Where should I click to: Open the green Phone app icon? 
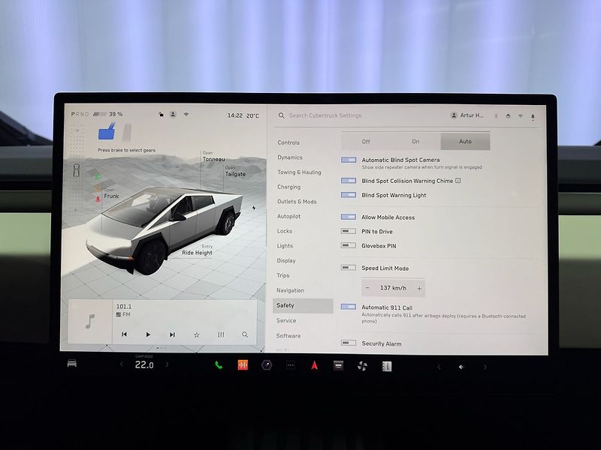click(x=219, y=365)
